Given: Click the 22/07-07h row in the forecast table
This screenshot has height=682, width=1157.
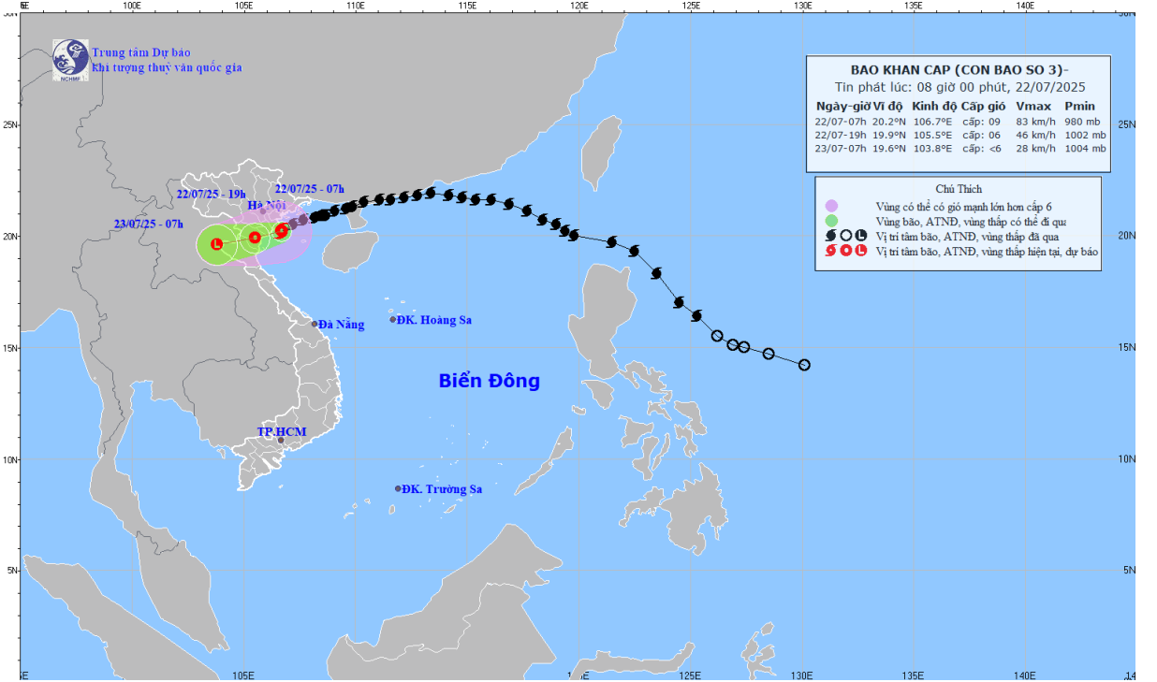Looking at the screenshot, I should 959,121.
